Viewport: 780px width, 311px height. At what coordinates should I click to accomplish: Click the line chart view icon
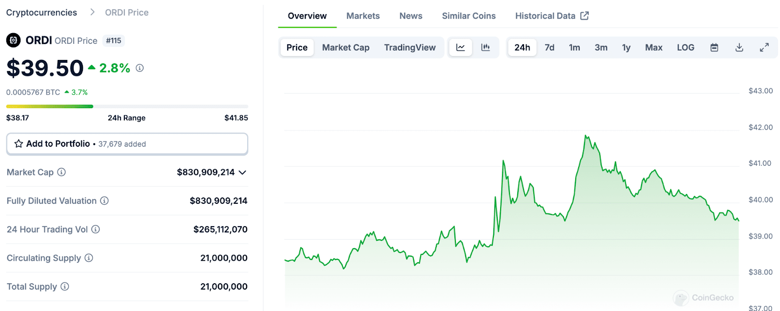[460, 47]
